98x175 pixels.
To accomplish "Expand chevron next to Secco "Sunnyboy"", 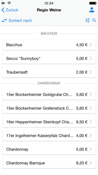I will [x=90, y=59].
